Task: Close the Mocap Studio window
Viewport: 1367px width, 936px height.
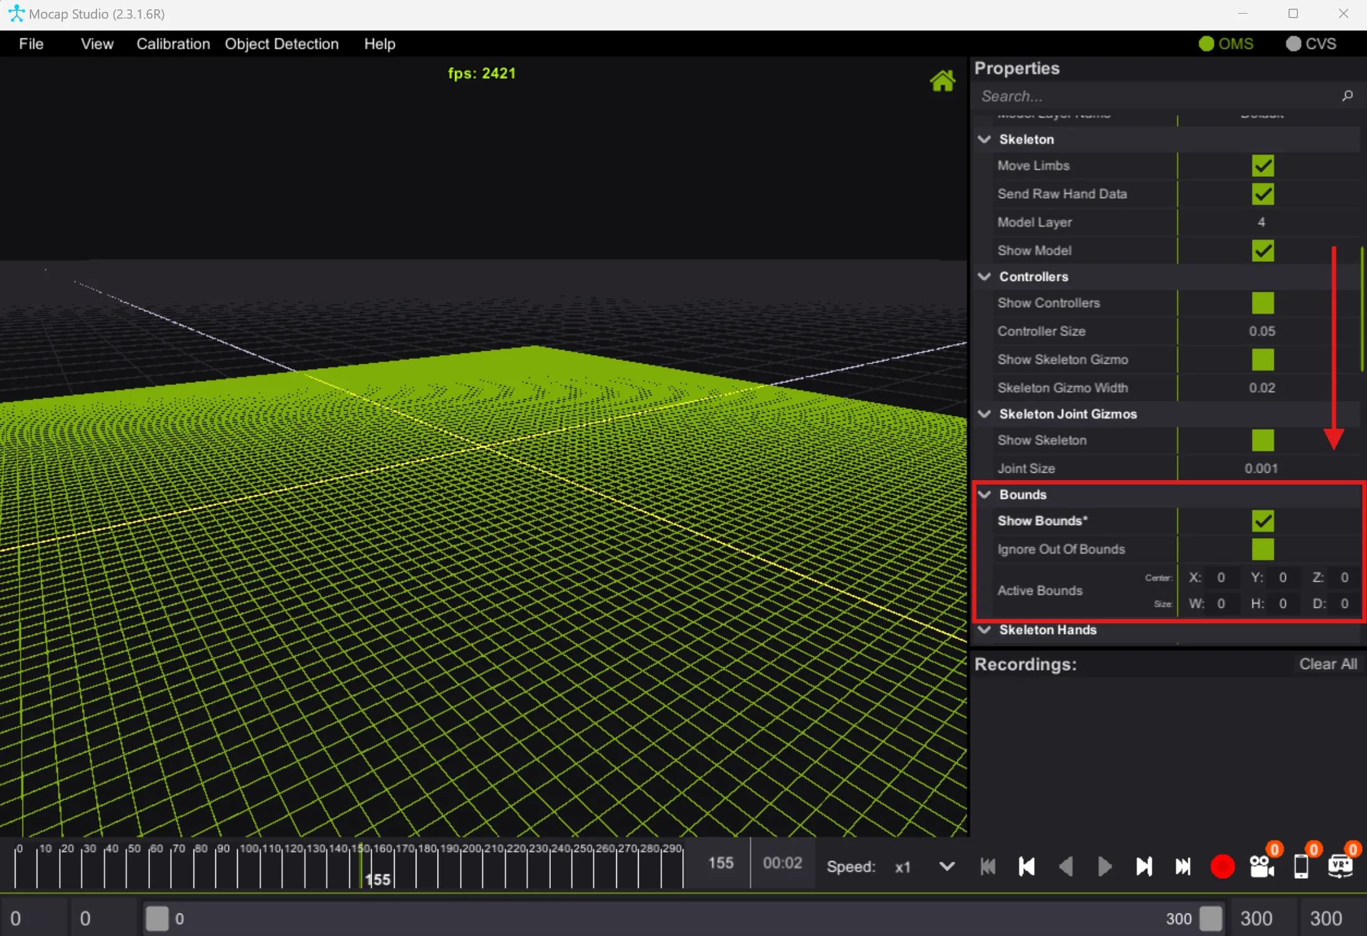Action: [1343, 14]
